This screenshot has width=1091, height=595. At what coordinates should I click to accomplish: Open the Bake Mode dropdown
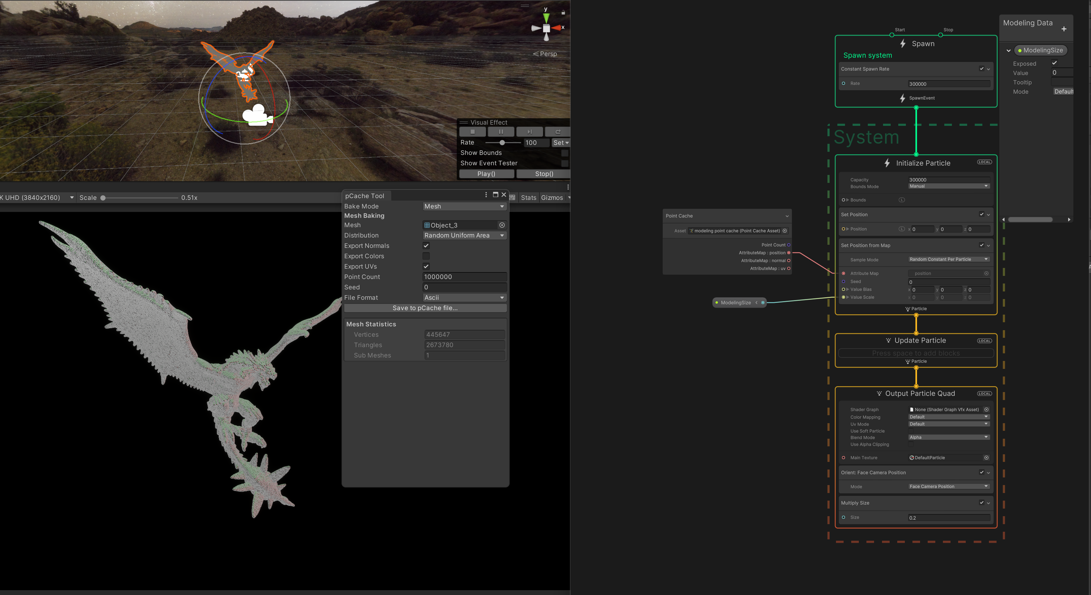click(464, 206)
